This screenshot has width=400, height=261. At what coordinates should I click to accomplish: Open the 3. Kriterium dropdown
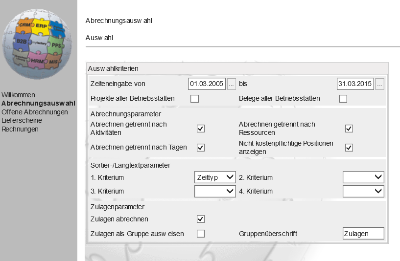point(215,191)
